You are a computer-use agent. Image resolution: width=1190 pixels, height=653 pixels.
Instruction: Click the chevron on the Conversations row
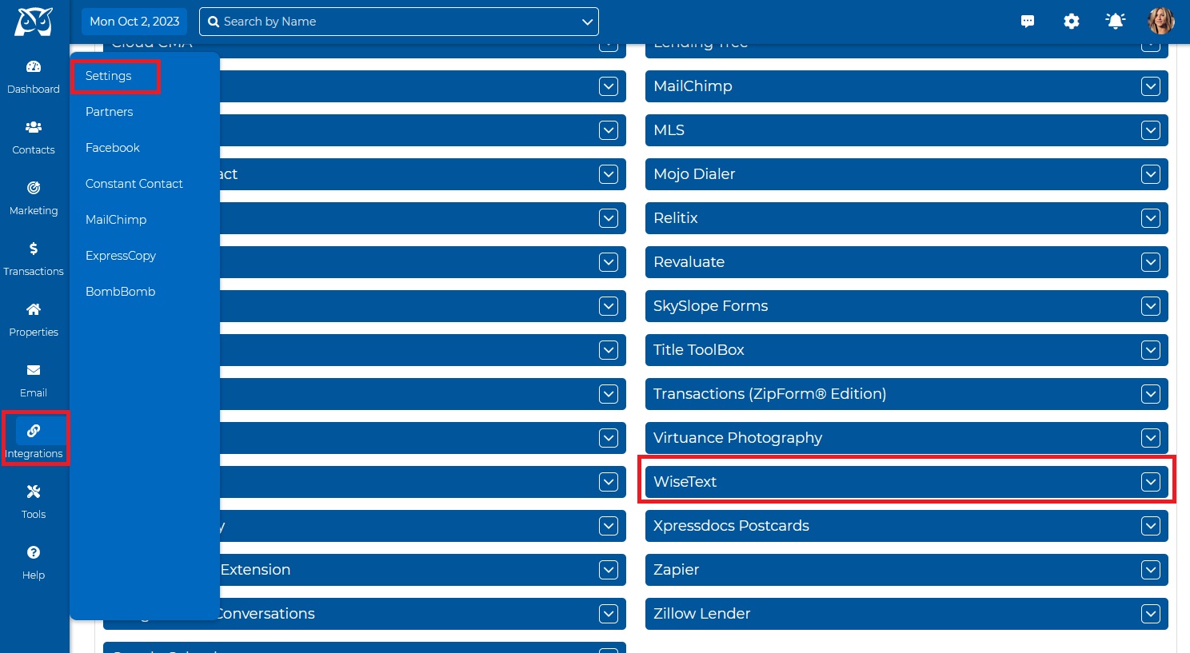click(609, 614)
